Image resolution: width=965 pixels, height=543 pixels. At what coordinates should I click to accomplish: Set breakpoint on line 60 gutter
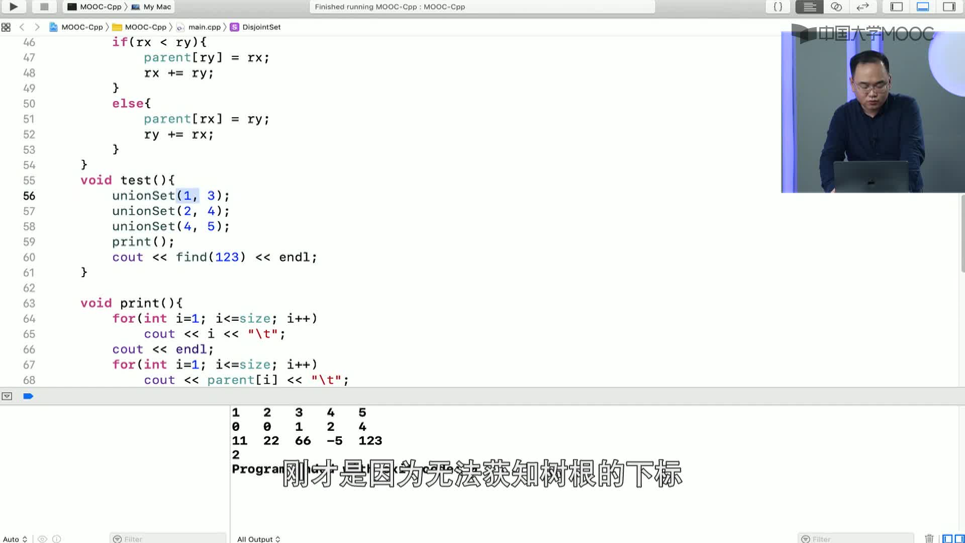pyautogui.click(x=29, y=257)
